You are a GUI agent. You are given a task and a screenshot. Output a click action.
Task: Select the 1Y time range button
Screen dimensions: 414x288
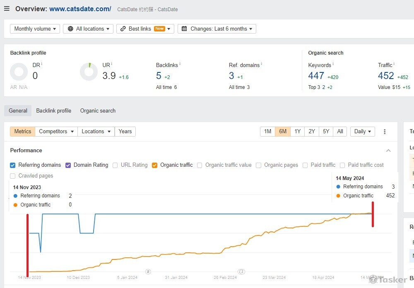coord(297,132)
